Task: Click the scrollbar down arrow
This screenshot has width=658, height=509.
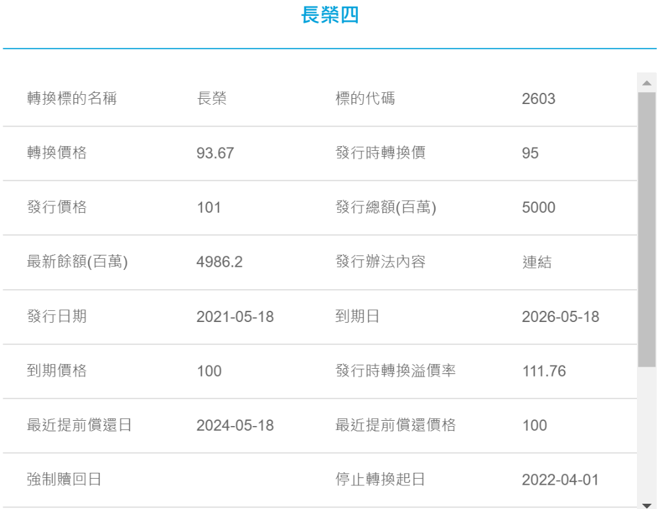Action: coord(647,505)
